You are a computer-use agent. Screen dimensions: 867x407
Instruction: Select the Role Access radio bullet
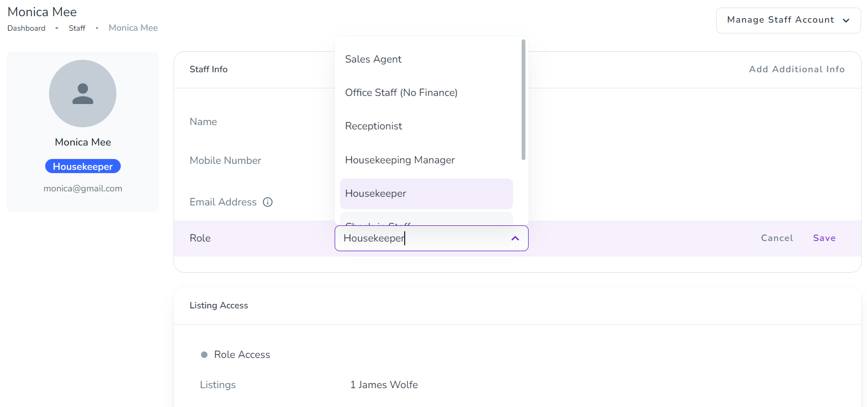(204, 355)
